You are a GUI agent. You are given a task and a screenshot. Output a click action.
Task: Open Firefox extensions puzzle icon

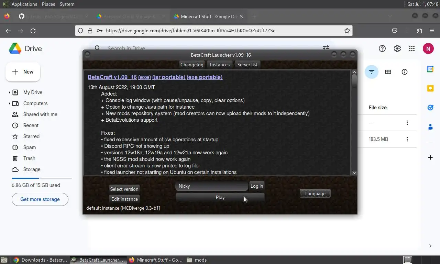pos(419,31)
